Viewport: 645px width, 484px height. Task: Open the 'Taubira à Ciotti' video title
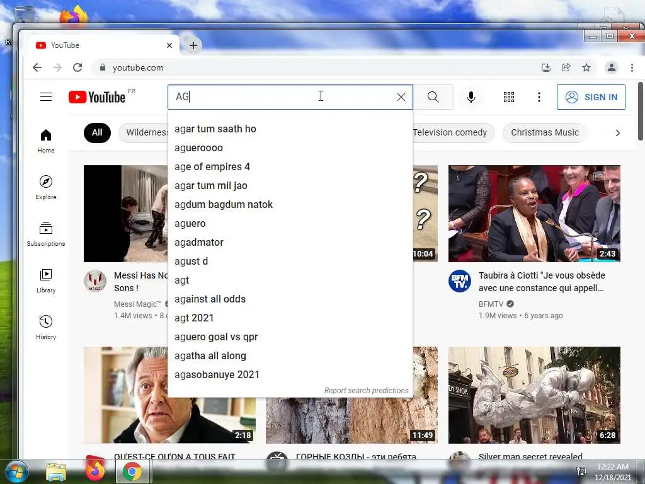pos(541,282)
